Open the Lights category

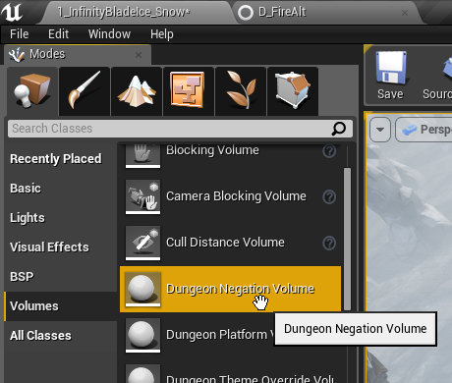click(x=28, y=218)
